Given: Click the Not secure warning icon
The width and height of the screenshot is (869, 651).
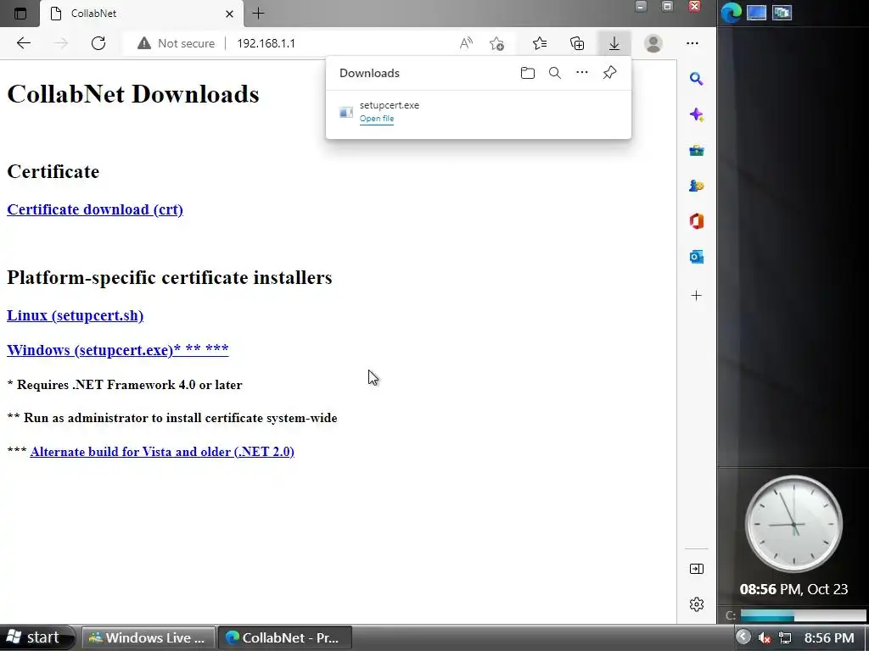Looking at the screenshot, I should [144, 43].
